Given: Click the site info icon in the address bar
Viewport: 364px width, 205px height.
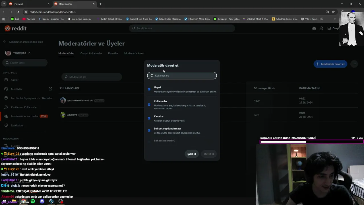Looking at the screenshot, I should click(x=26, y=12).
